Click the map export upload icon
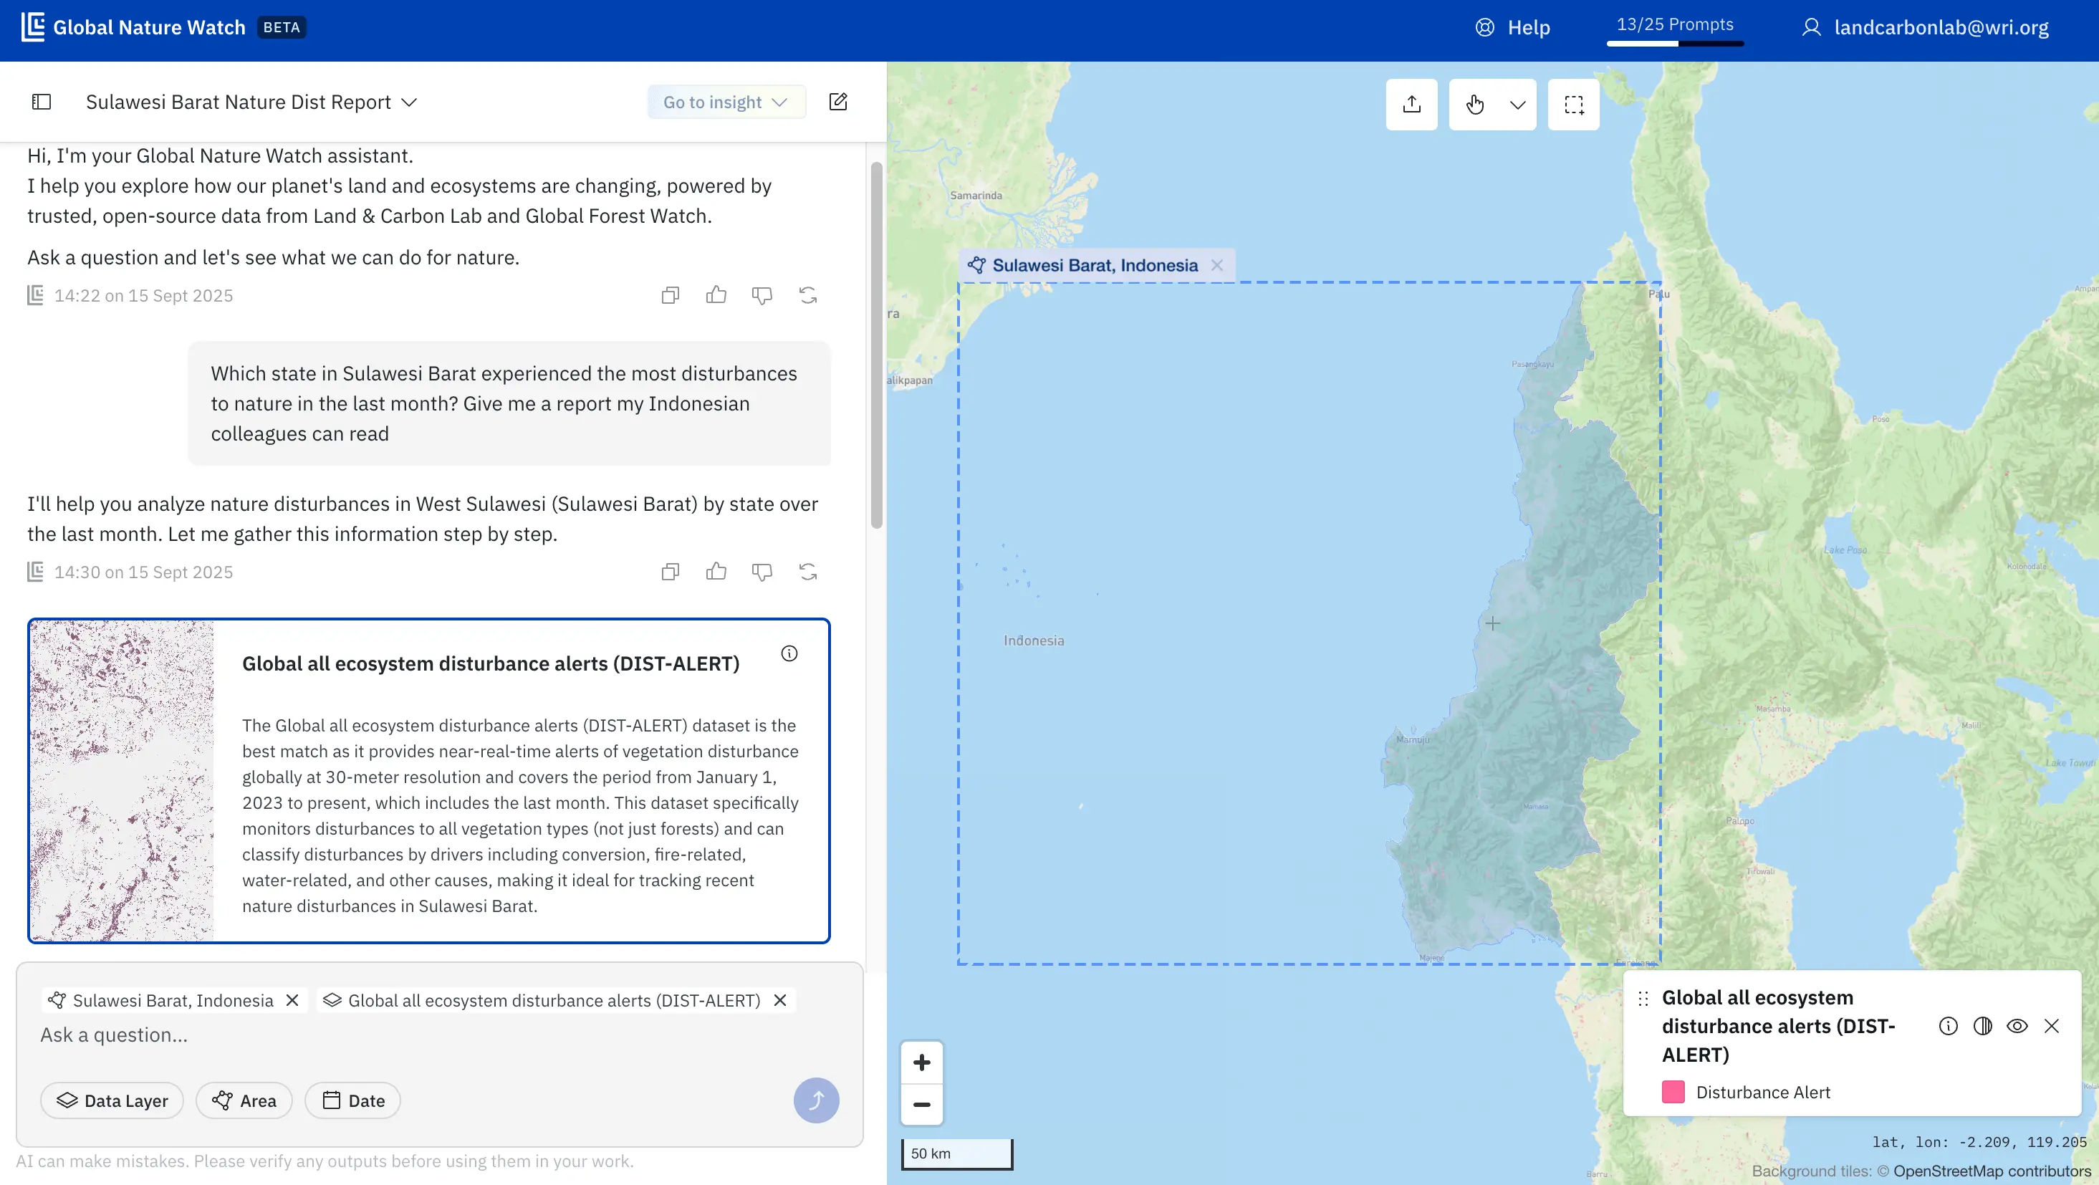 click(x=1411, y=105)
